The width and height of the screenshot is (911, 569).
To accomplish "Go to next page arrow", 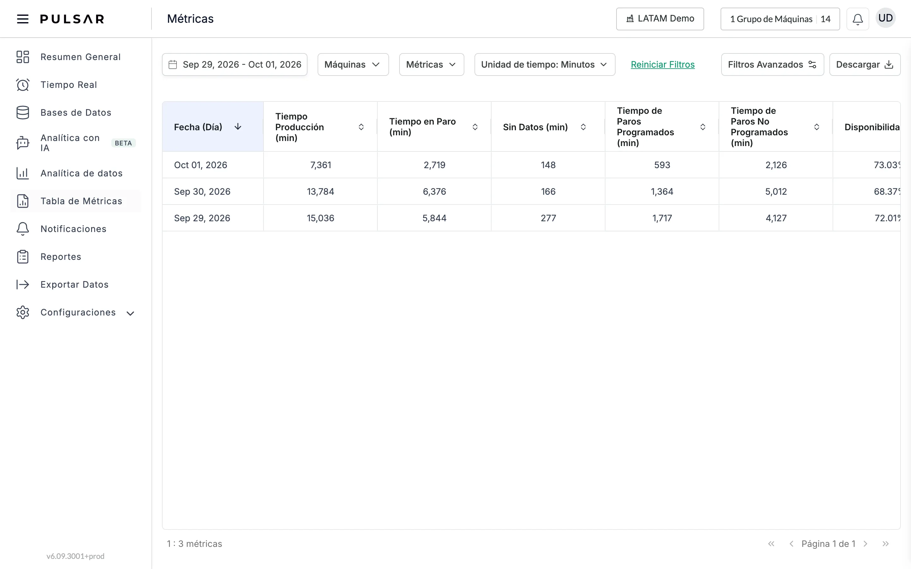I will tap(865, 544).
